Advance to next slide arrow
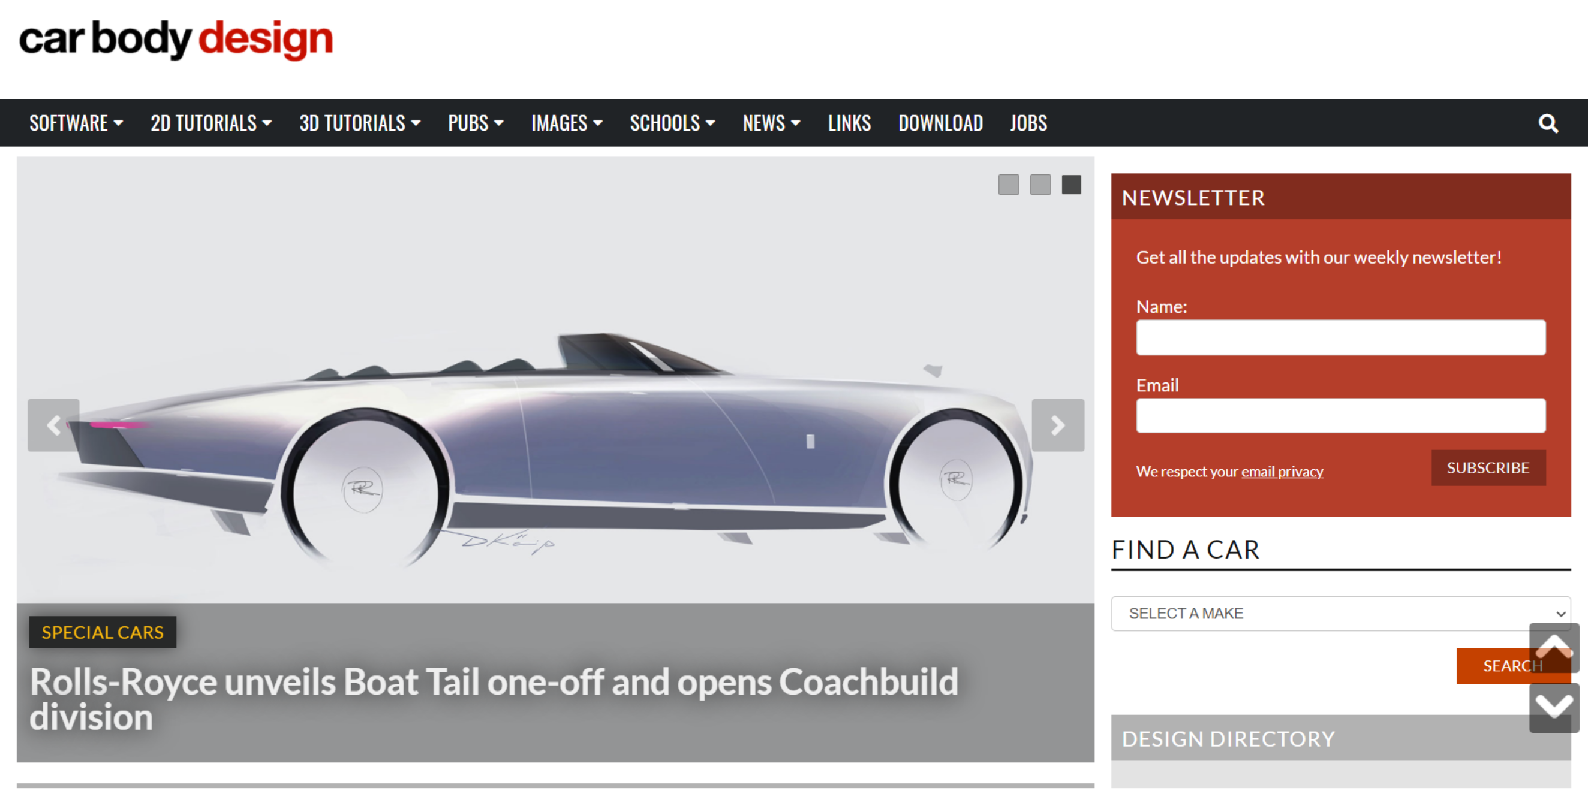This screenshot has height=803, width=1588. (x=1058, y=425)
